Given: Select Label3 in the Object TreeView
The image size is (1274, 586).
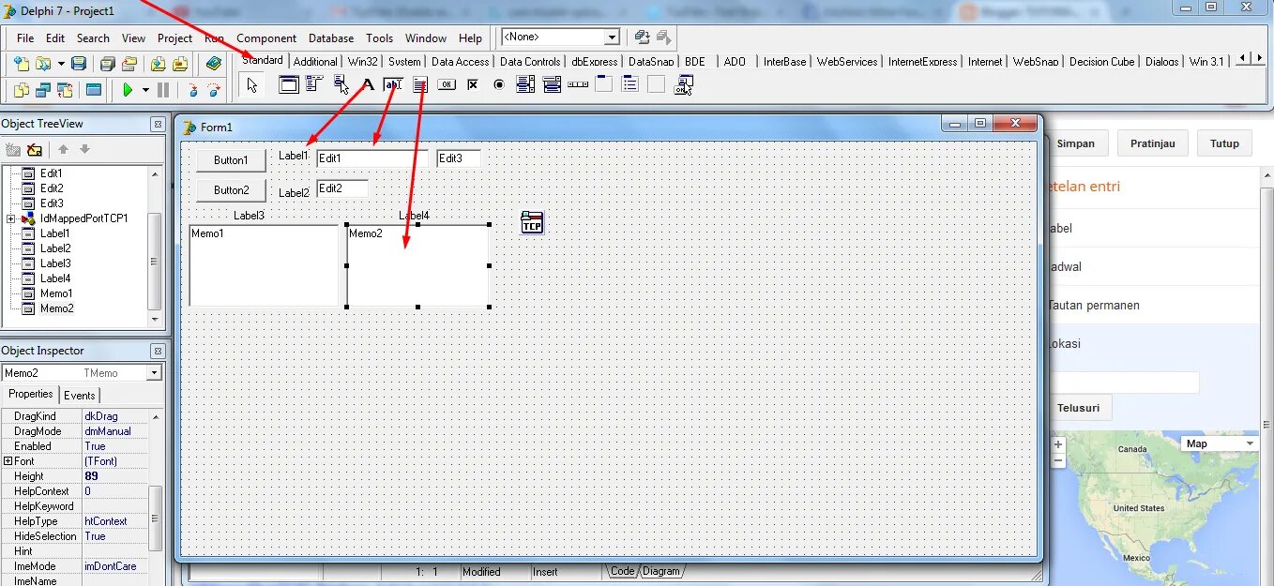Looking at the screenshot, I should (54, 263).
